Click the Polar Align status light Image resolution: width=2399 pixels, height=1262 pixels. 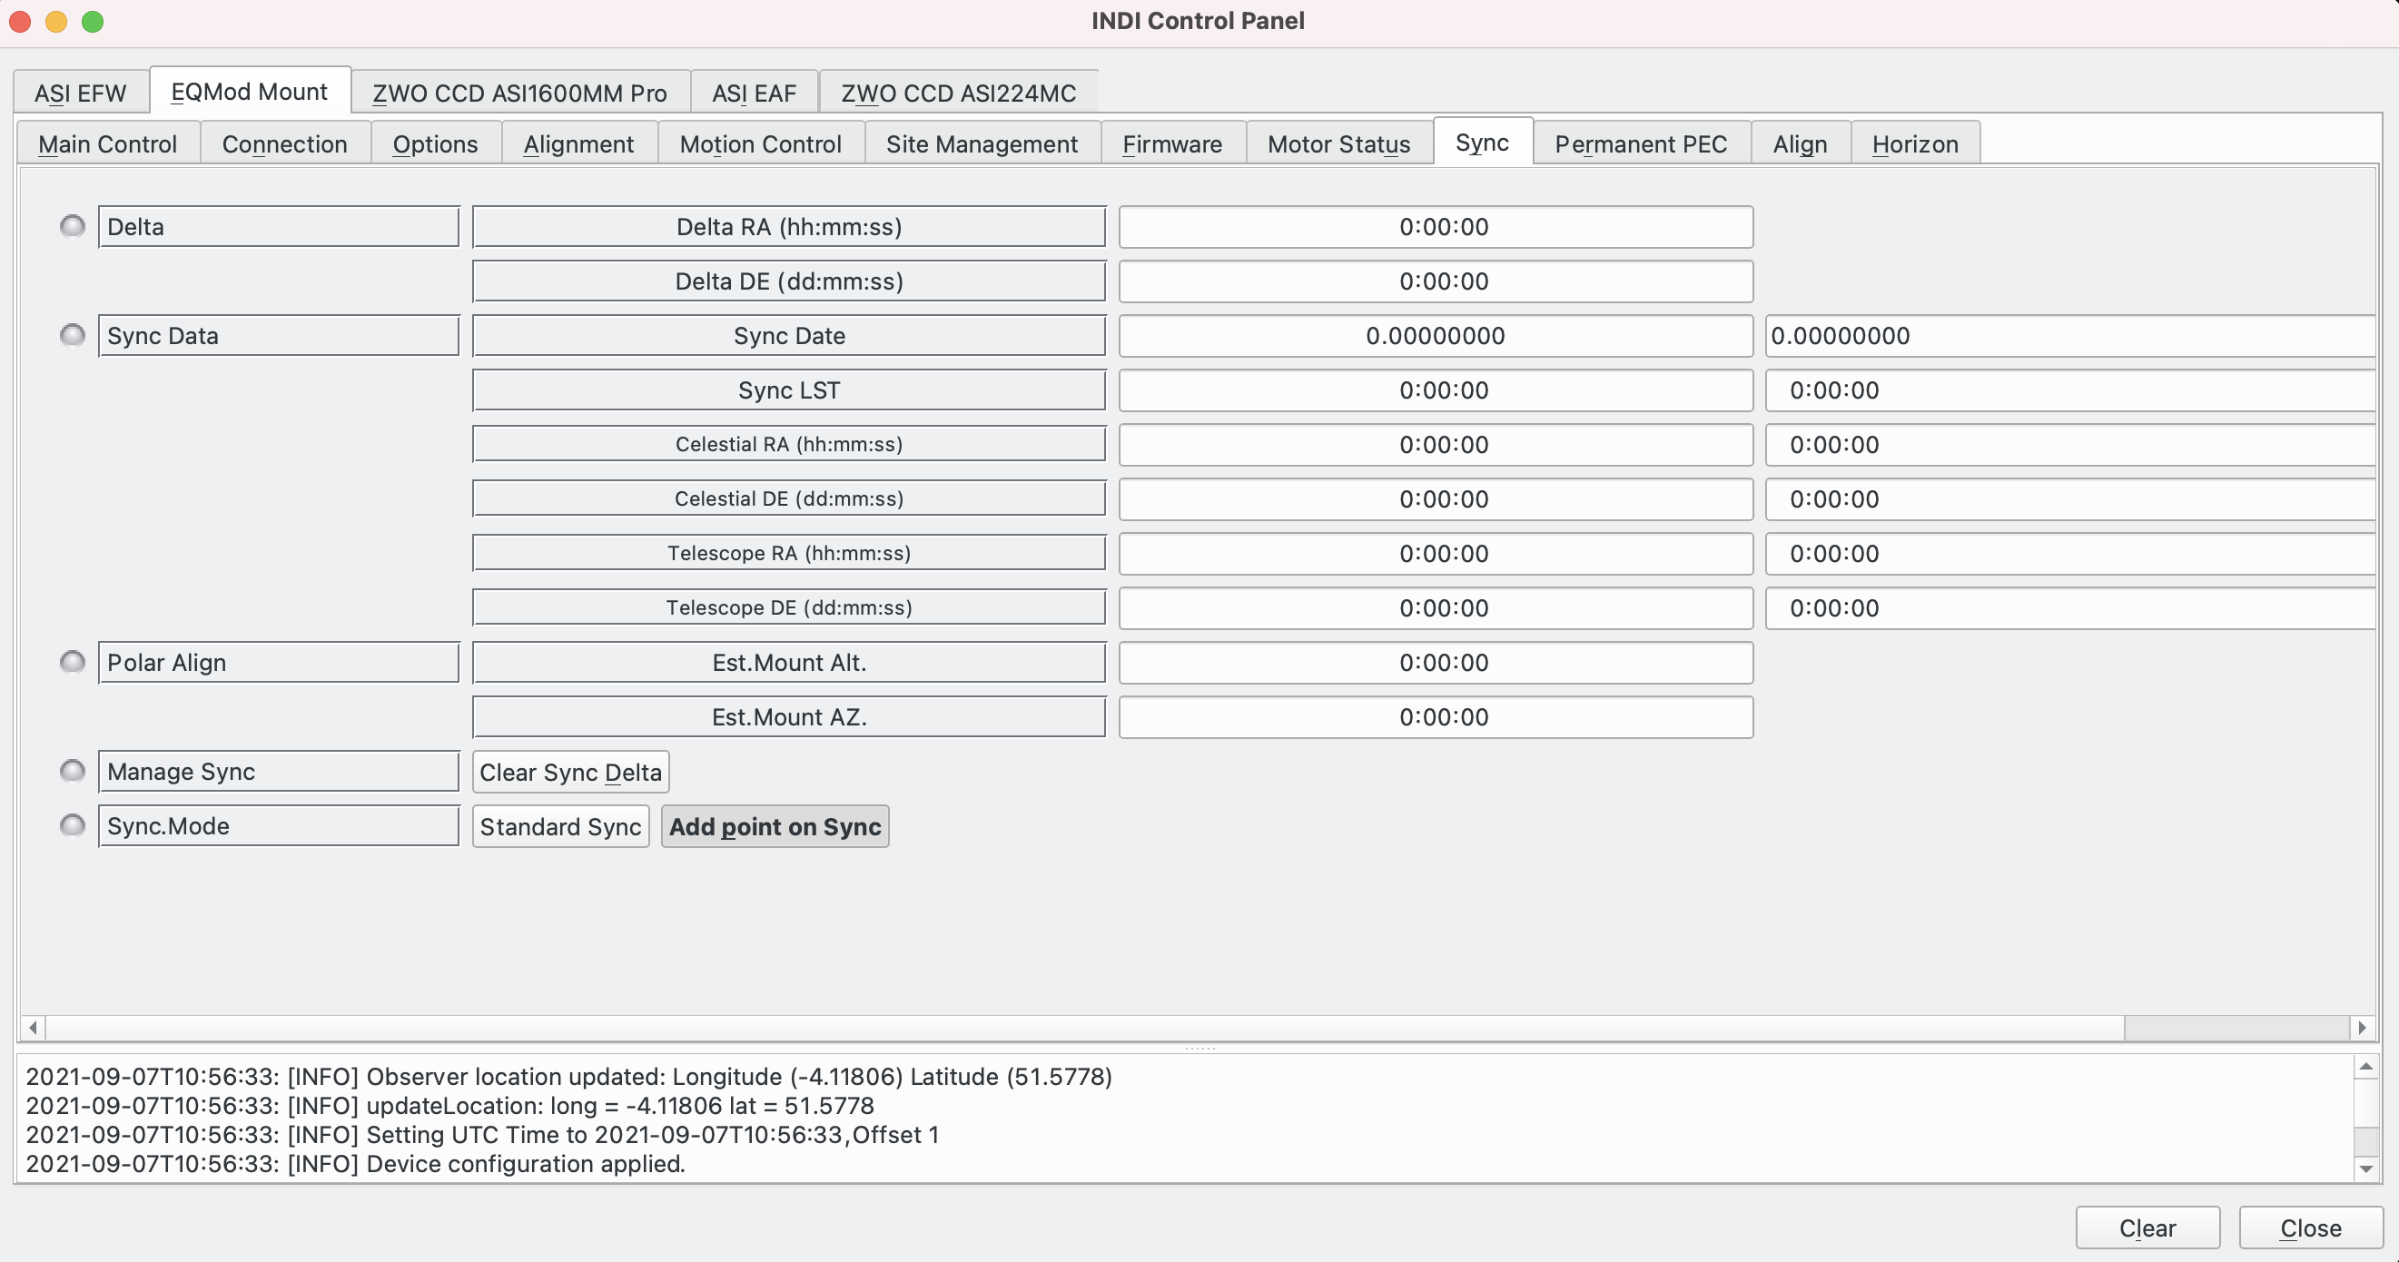[x=72, y=662]
